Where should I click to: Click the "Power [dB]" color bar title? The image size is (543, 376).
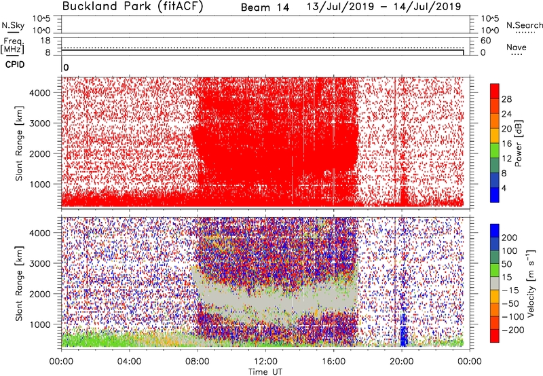518,143
